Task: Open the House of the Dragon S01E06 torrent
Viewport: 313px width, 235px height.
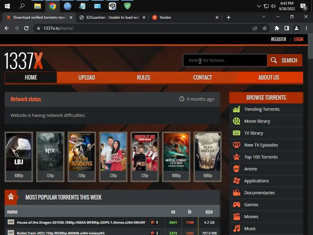Action: 81,222
